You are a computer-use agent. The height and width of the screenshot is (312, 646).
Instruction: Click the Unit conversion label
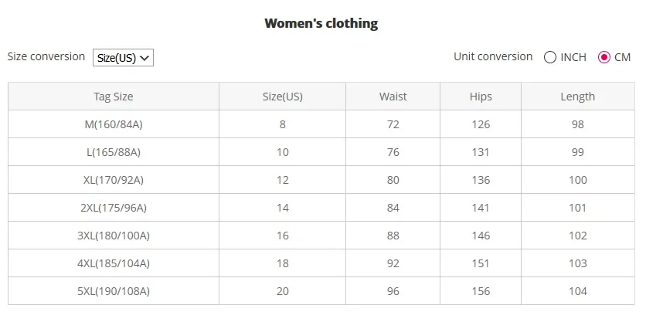tap(493, 56)
